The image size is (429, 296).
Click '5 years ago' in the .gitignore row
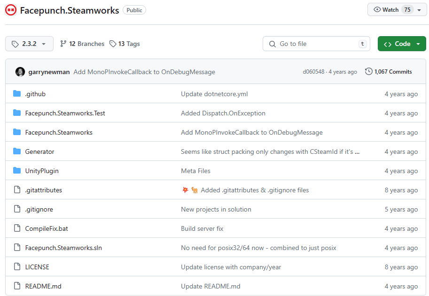click(x=401, y=209)
